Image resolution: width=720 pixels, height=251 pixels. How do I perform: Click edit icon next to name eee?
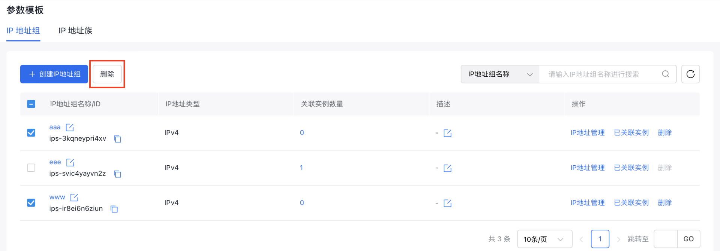(x=70, y=162)
